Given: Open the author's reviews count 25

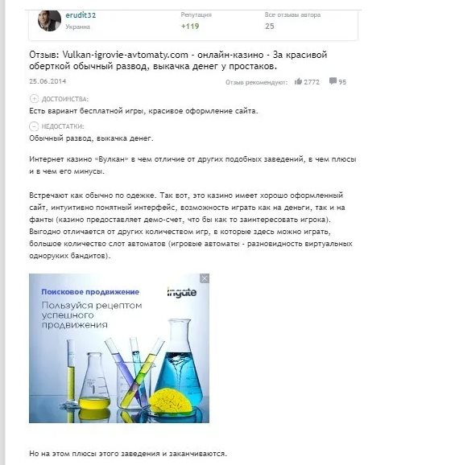Looking at the screenshot, I should click(270, 27).
